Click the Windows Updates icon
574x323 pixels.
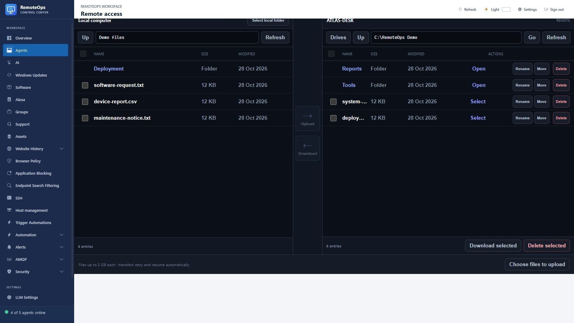click(x=9, y=75)
